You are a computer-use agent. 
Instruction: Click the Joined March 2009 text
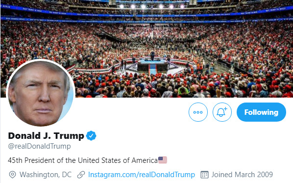coord(242,175)
